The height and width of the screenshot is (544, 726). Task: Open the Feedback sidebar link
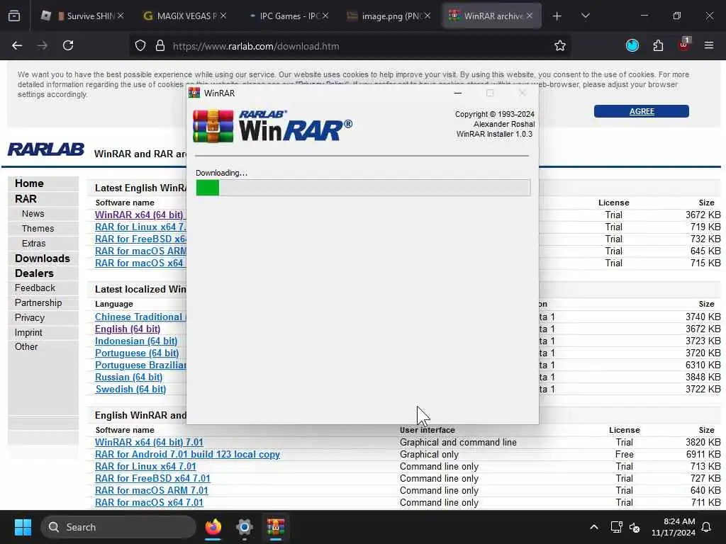pyautogui.click(x=35, y=288)
